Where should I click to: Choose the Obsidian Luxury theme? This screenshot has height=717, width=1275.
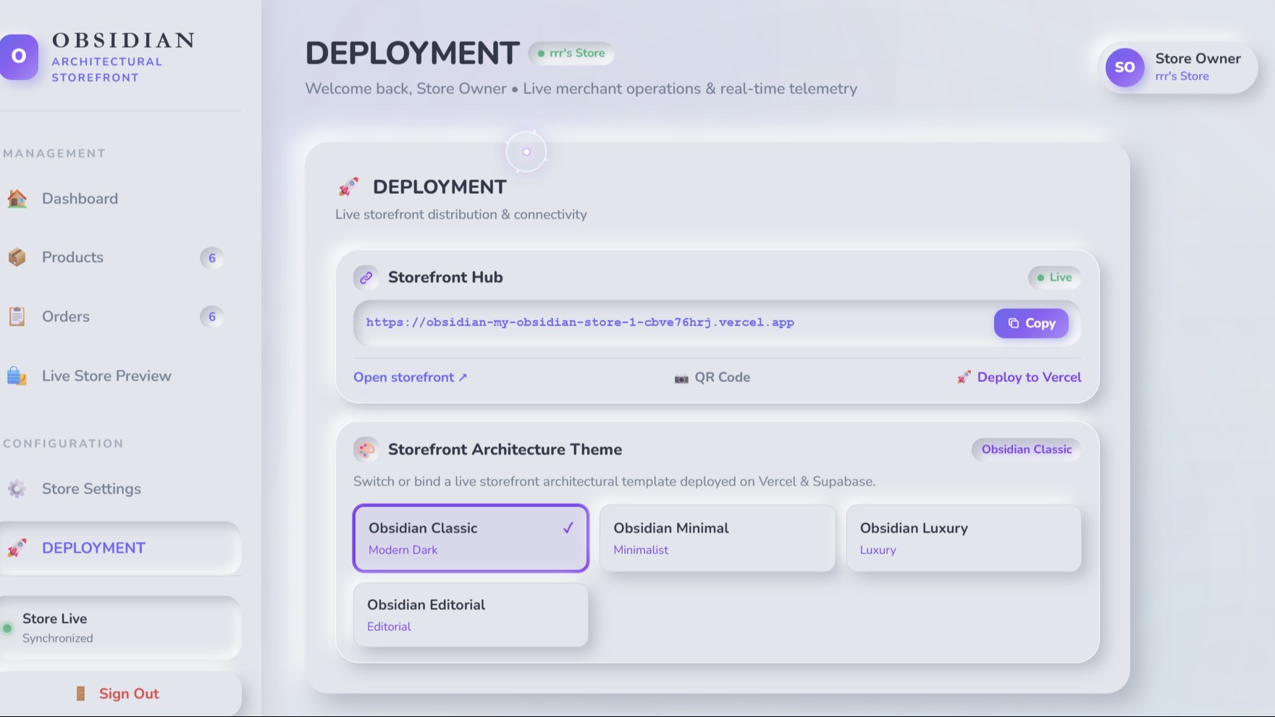click(x=964, y=538)
